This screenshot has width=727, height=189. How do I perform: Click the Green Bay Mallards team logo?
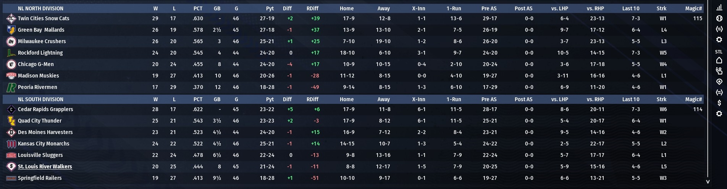[11, 30]
